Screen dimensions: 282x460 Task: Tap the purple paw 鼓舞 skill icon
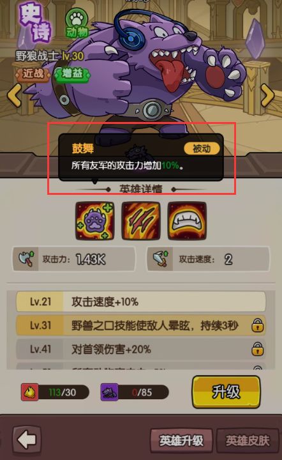pos(94,221)
